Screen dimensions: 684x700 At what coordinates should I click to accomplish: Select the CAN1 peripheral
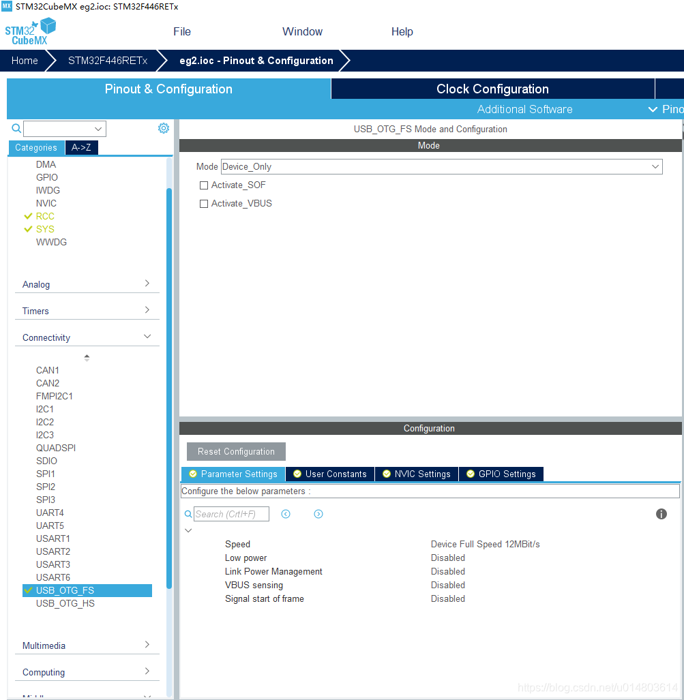coord(47,370)
